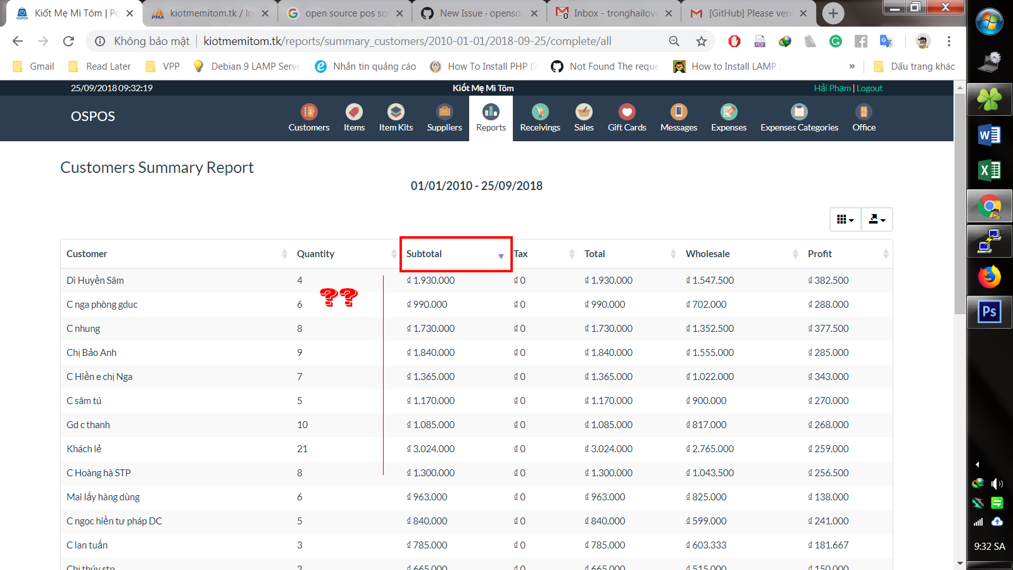This screenshot has width=1013, height=570.
Task: Sort table by Quantity column
Action: tap(346, 253)
